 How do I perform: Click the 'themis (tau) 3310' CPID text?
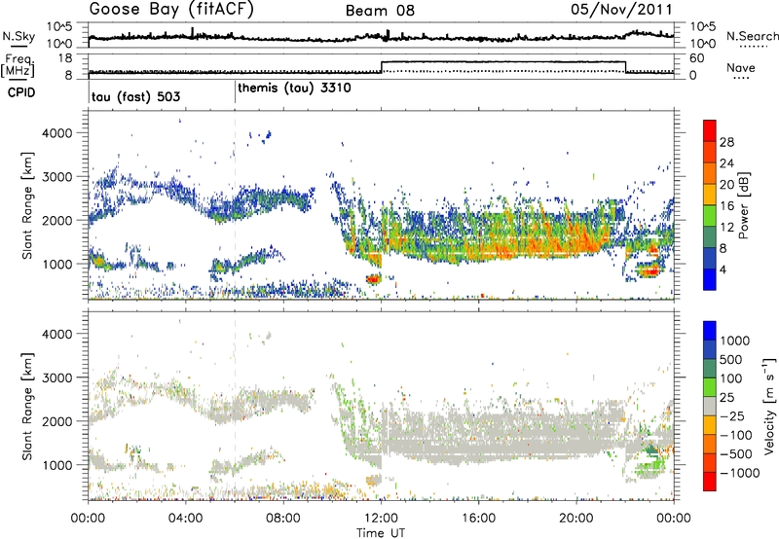tap(294, 89)
